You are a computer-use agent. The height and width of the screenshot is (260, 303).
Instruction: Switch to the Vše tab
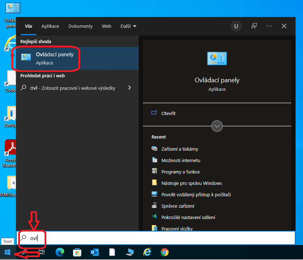[x=29, y=26]
